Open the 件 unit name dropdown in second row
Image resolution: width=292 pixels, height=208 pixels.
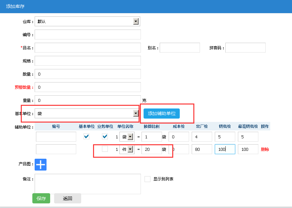[x=127, y=149]
